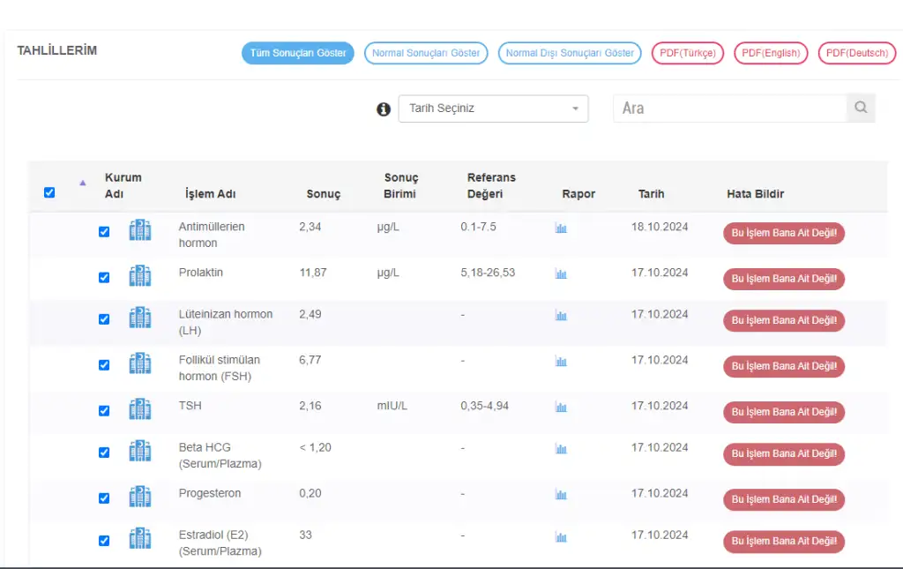
Task: Click the sort arrow in table header
Action: tap(83, 183)
